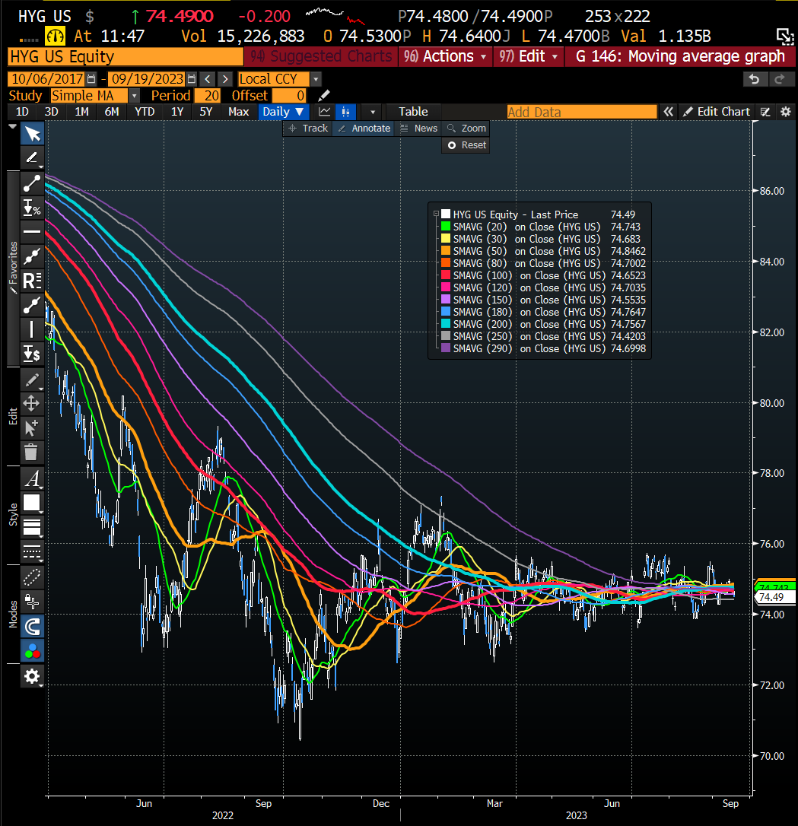798x826 pixels.
Task: Click the undo arrow button
Action: pos(755,79)
